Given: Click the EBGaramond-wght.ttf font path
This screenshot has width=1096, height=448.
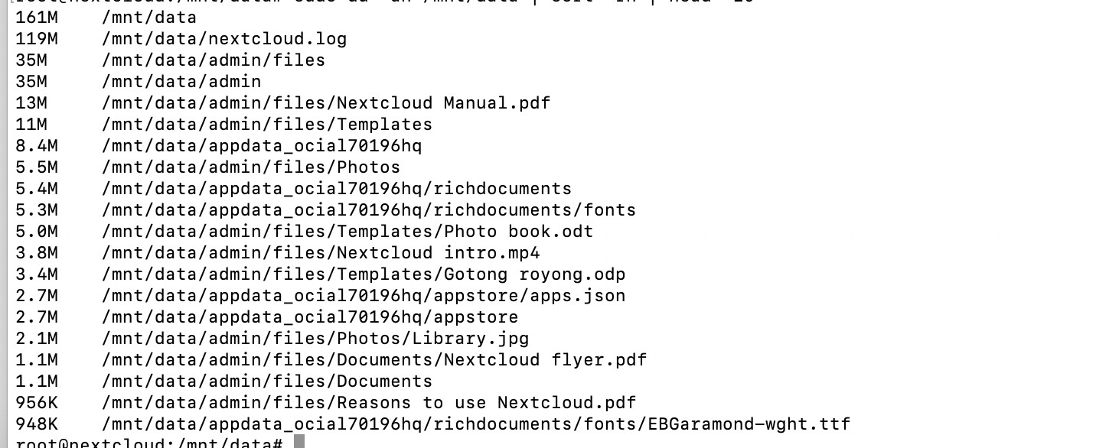Looking at the screenshot, I should click(x=475, y=424).
